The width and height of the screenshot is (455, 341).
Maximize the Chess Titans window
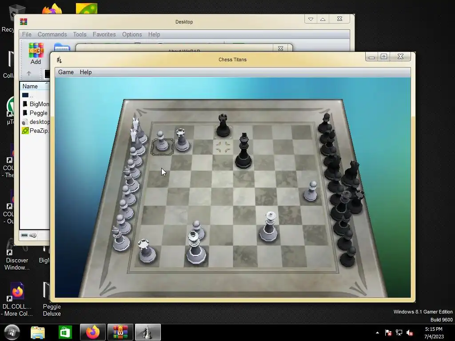(x=384, y=56)
